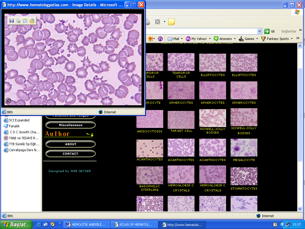Open the ABOUT page button
The width and height of the screenshot is (305, 229).
(x=70, y=144)
